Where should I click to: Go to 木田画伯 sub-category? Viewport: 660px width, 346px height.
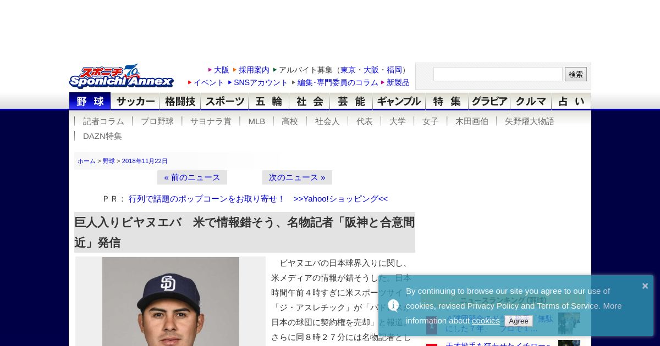[x=472, y=121]
